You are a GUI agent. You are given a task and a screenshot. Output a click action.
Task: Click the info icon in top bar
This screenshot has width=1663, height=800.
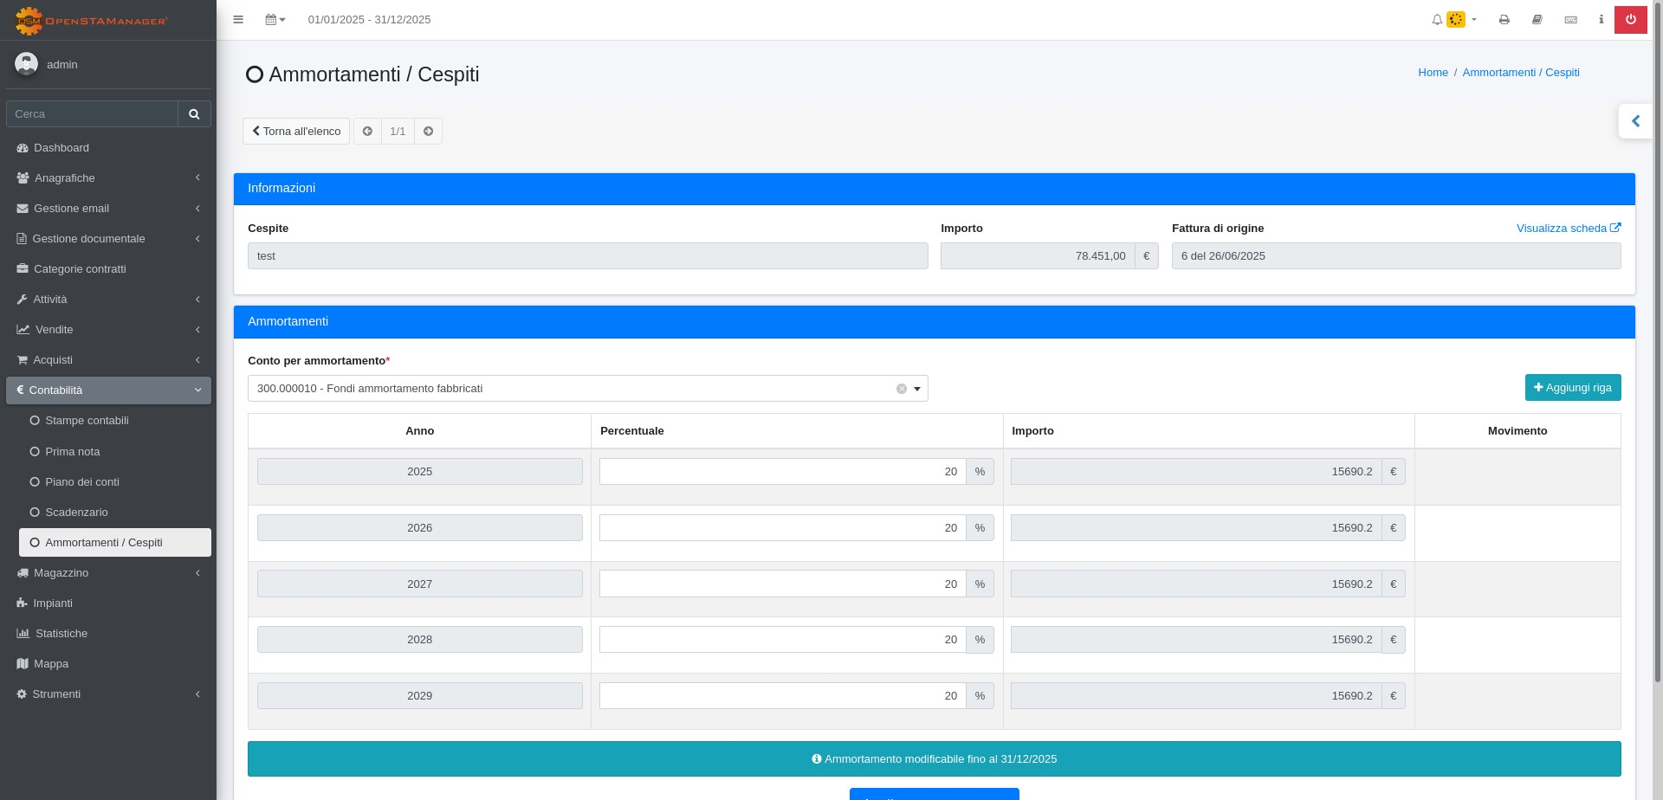(1601, 20)
